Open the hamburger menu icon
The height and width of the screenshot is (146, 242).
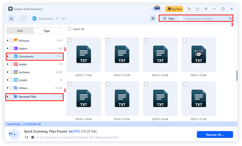206,9
